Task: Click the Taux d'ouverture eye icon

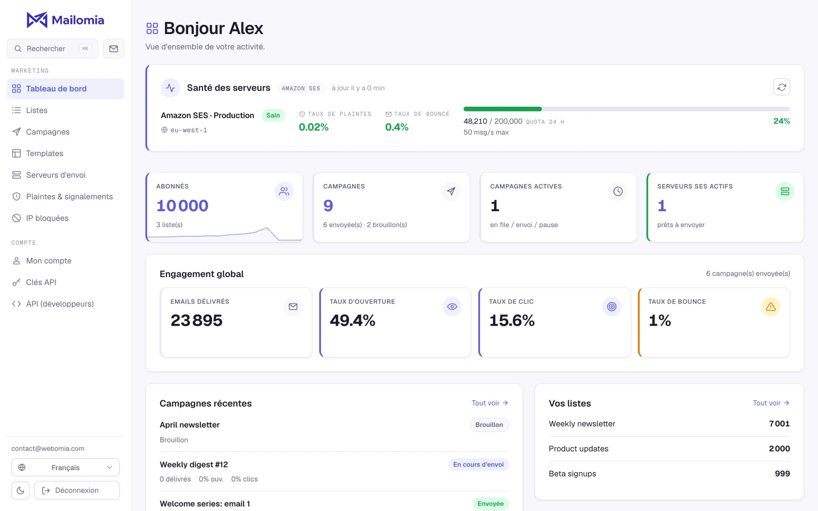Action: (x=452, y=307)
